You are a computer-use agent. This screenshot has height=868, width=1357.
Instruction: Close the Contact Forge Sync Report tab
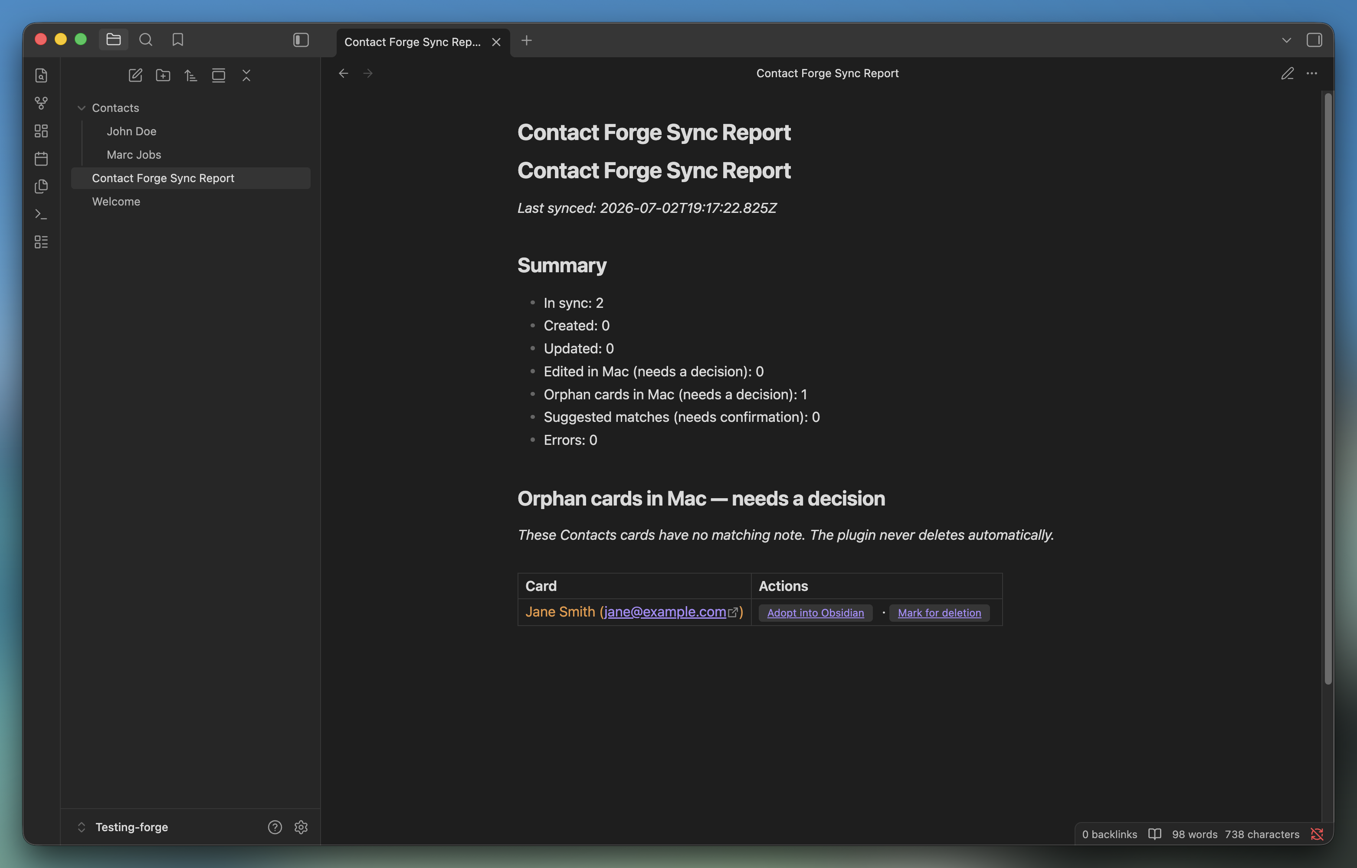pyautogui.click(x=496, y=42)
